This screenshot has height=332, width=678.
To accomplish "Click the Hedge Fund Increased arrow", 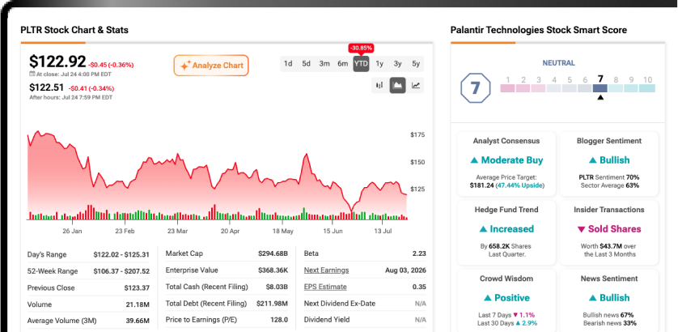I will [483, 229].
